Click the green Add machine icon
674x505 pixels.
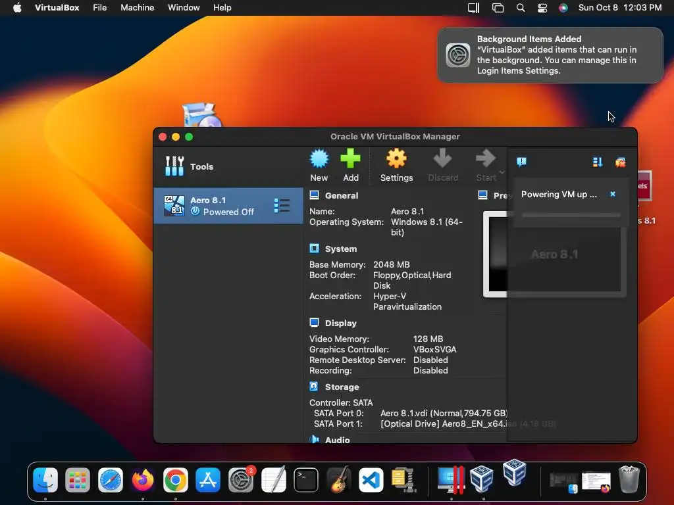350,159
